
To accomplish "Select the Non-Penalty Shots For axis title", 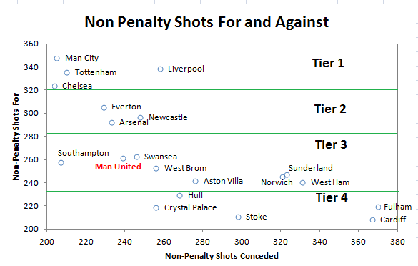I will point(16,137).
